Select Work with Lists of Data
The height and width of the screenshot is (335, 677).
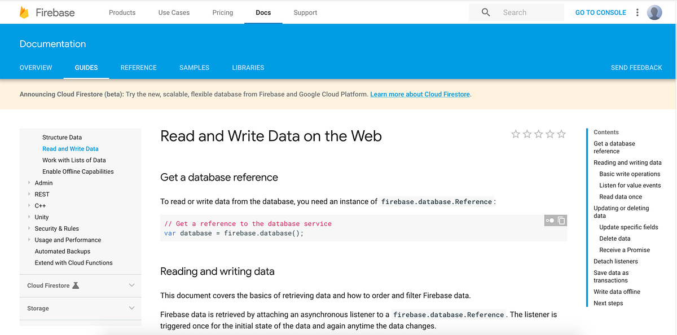75,160
